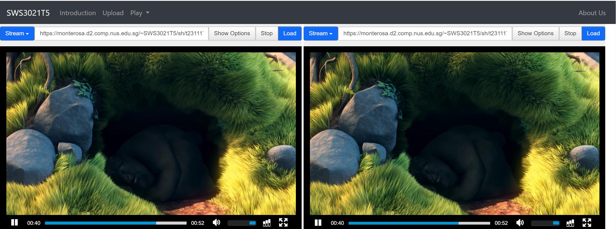
Task: Open the Introduction page
Action: point(78,13)
